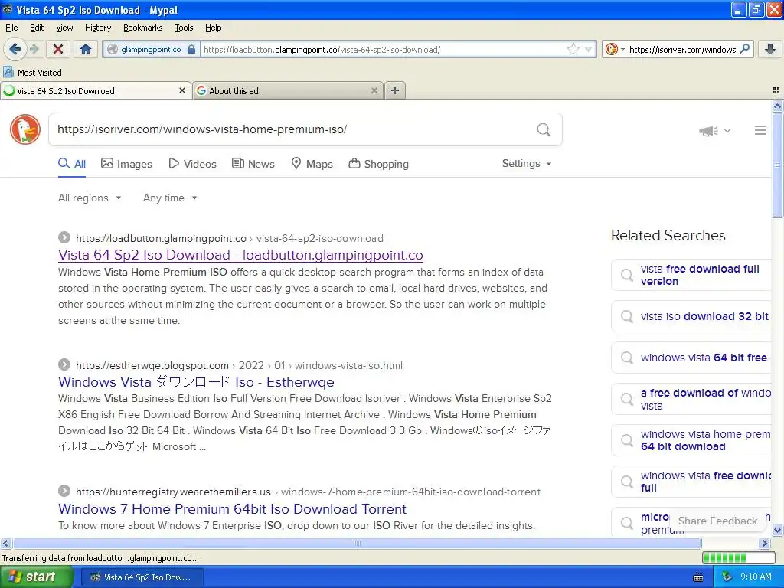Image resolution: width=784 pixels, height=588 pixels.
Task: Click the Forward arrow navigation button
Action: 34,49
